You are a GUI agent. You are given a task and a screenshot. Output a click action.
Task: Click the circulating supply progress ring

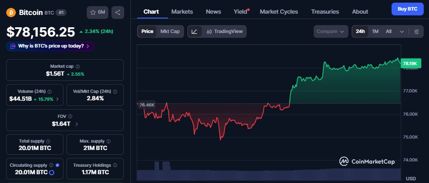click(x=52, y=172)
